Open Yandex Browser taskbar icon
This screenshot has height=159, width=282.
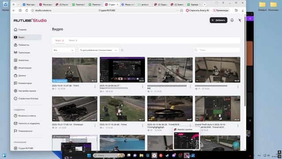pyautogui.click(x=154, y=155)
